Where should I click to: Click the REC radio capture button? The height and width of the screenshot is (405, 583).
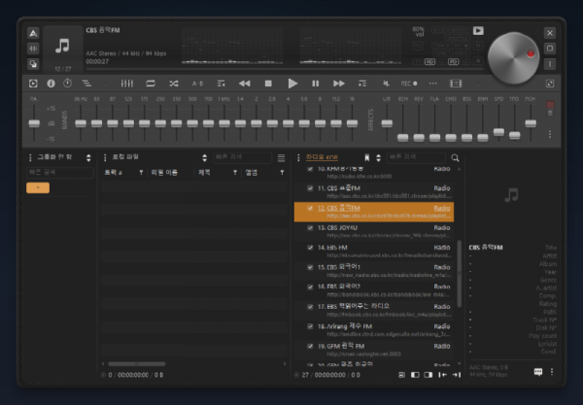[x=409, y=84]
